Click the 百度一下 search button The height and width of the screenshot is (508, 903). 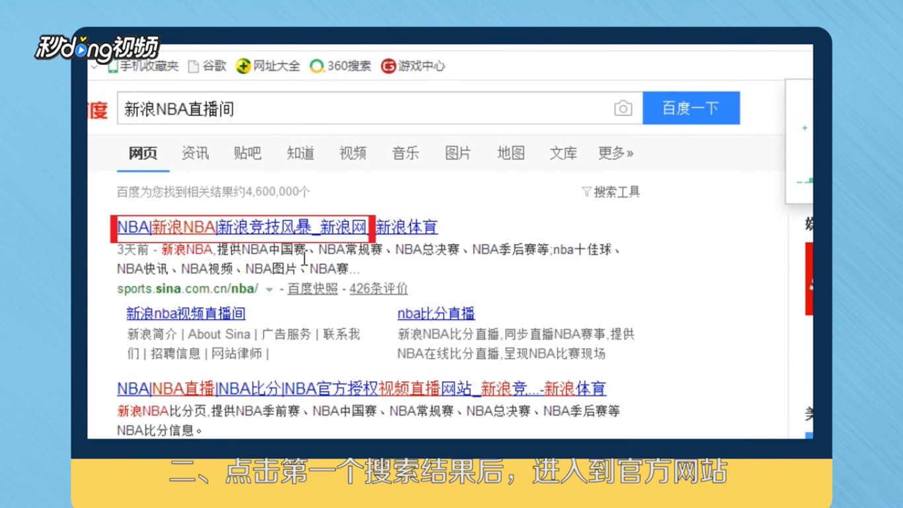(691, 108)
